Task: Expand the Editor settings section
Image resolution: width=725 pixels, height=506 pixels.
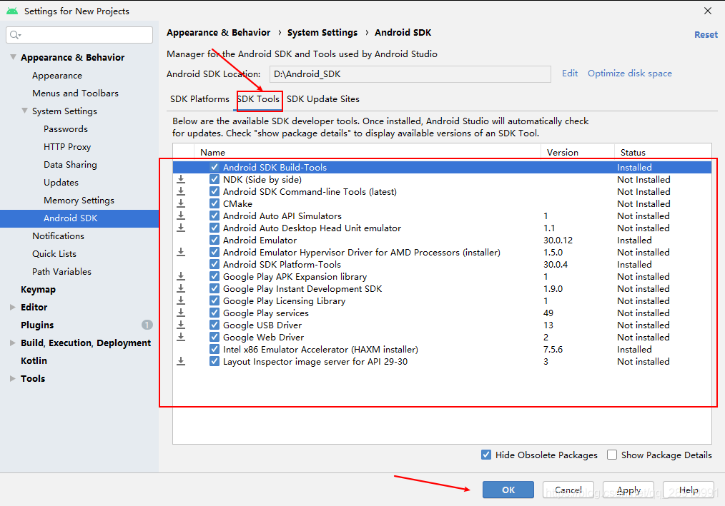Action: [13, 308]
